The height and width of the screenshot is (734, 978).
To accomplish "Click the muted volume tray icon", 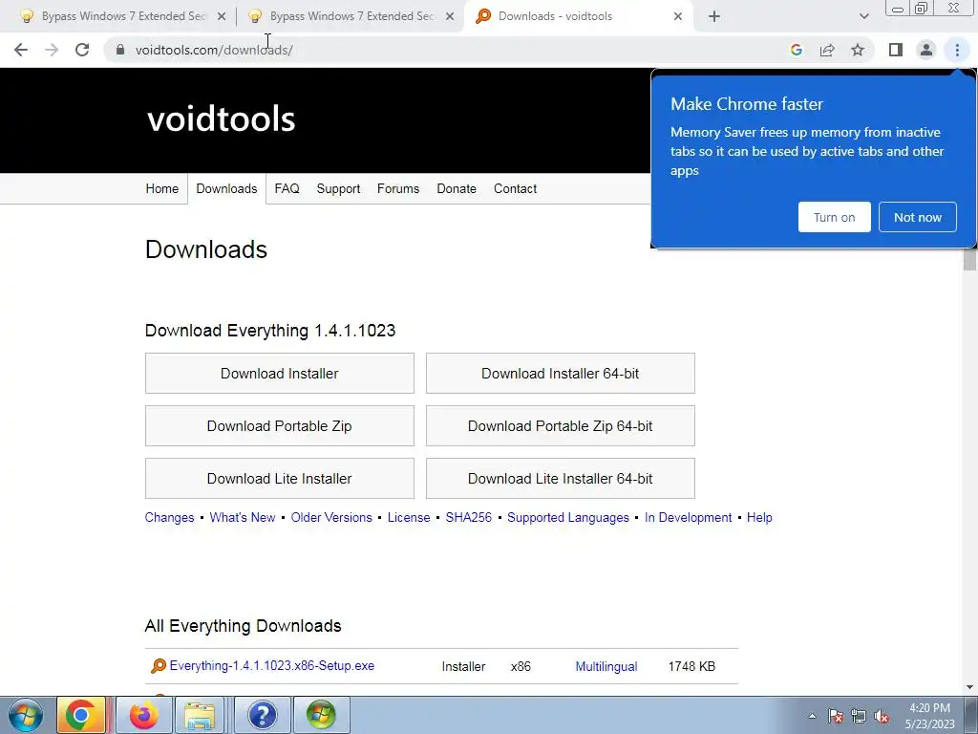I will click(x=882, y=716).
